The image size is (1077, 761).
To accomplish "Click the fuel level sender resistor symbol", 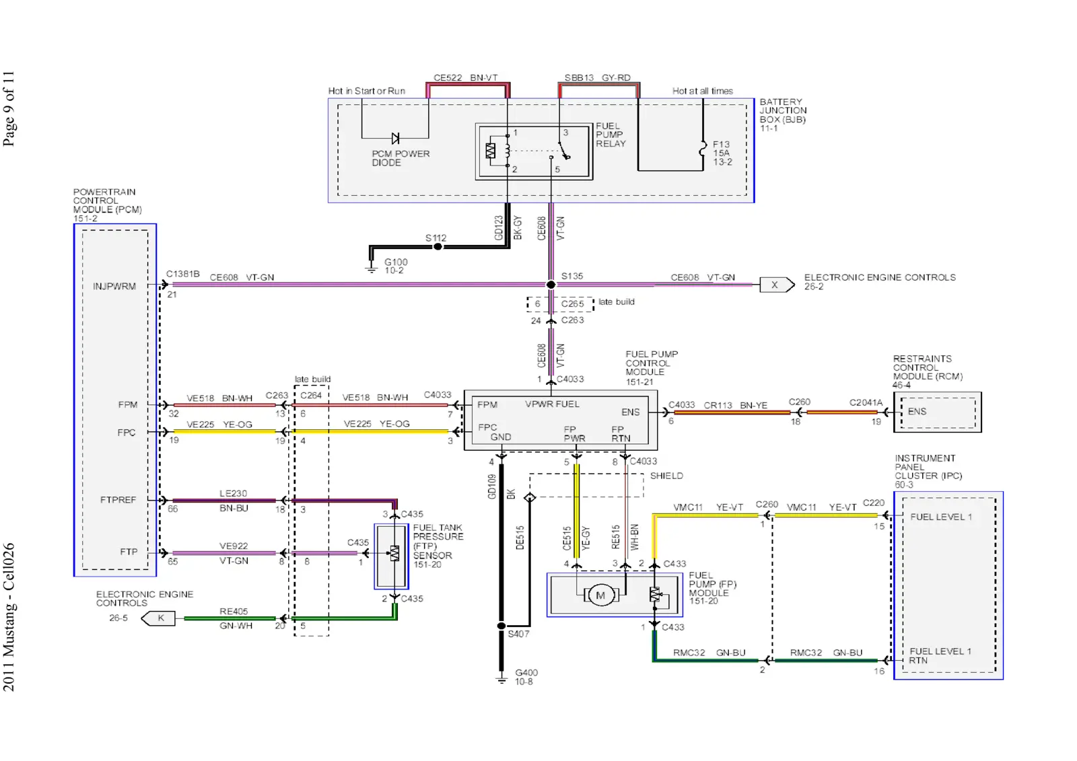I will 655,594.
